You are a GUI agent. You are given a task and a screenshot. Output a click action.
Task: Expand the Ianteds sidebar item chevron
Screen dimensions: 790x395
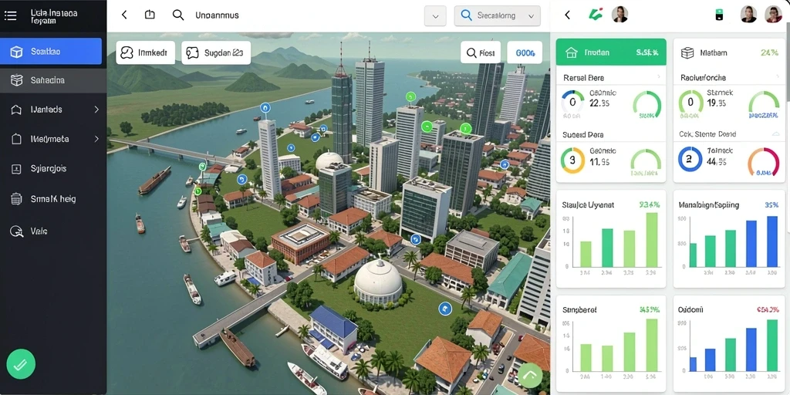click(x=96, y=110)
